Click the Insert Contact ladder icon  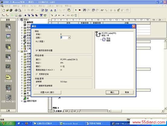click(x=68, y=15)
